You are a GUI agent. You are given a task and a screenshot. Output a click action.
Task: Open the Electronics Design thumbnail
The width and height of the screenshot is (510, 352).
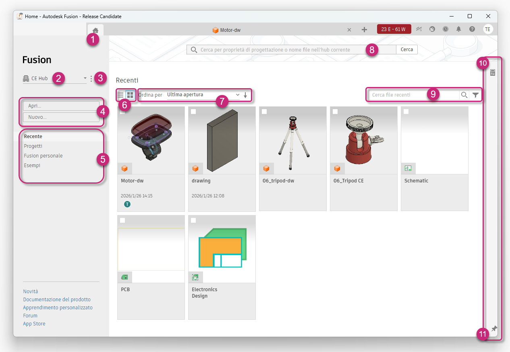[222, 249]
